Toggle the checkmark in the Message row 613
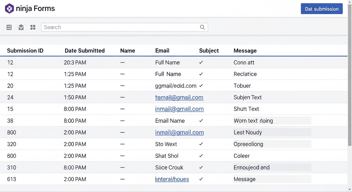Screen dimensions: 352x192 201,179
